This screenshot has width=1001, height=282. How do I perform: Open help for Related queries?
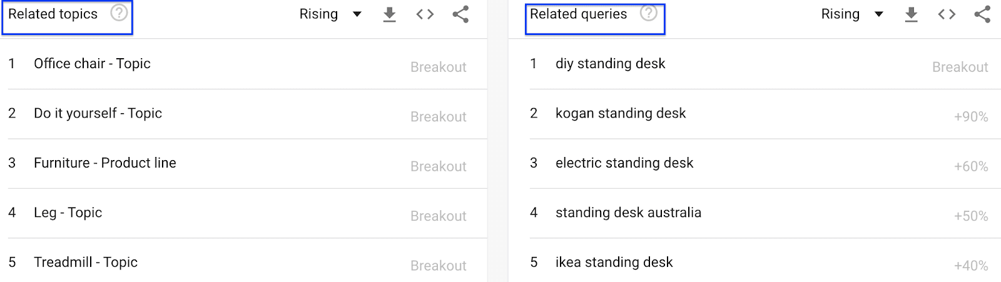[x=649, y=13]
